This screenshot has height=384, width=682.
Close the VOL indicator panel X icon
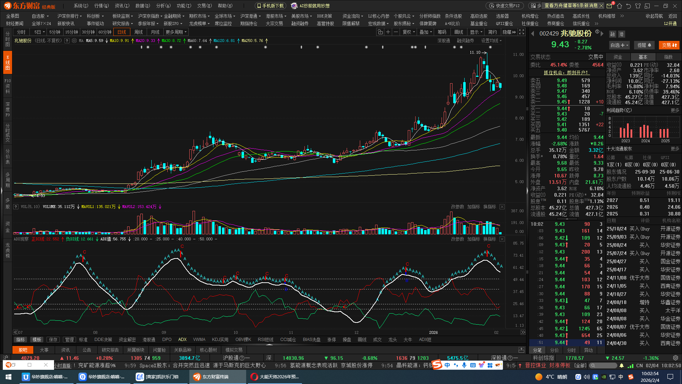(x=502, y=207)
